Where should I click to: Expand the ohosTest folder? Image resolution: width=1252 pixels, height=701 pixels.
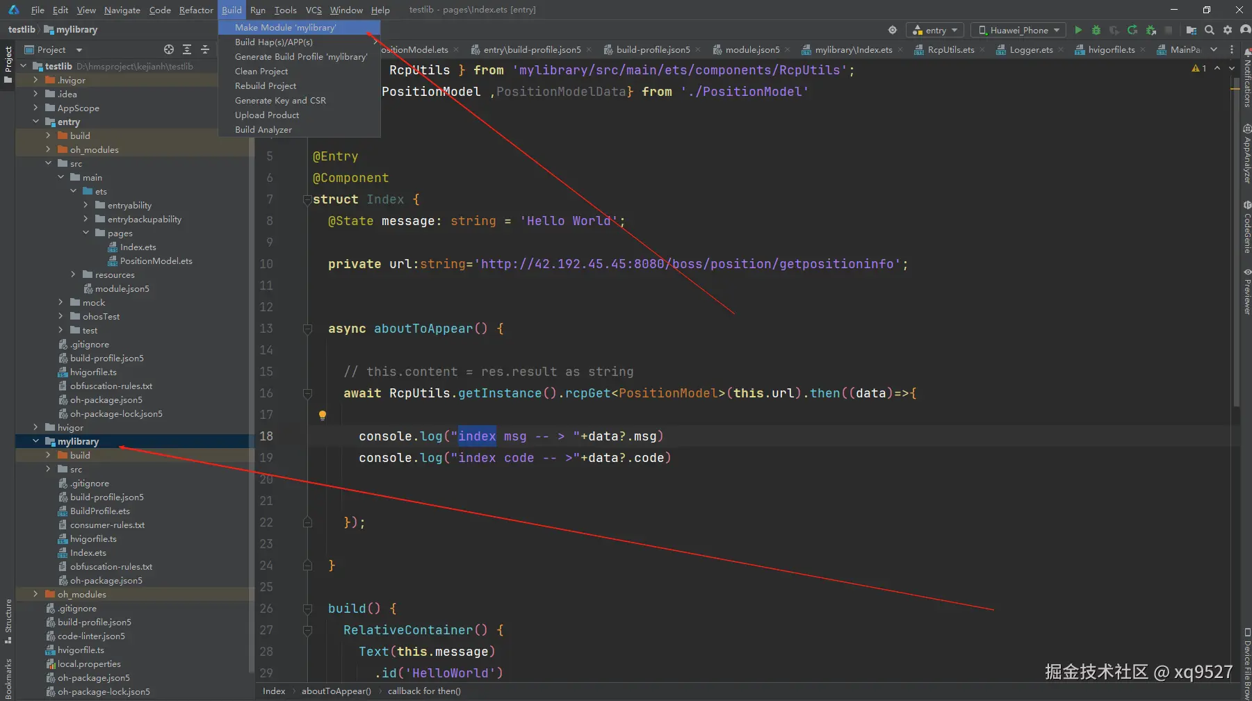[61, 316]
